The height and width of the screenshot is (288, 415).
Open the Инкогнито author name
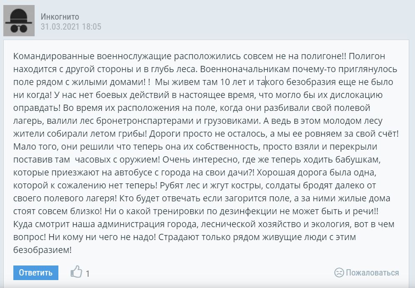coord(60,16)
